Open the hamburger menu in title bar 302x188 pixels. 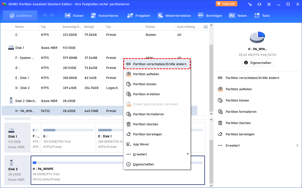coord(269,4)
